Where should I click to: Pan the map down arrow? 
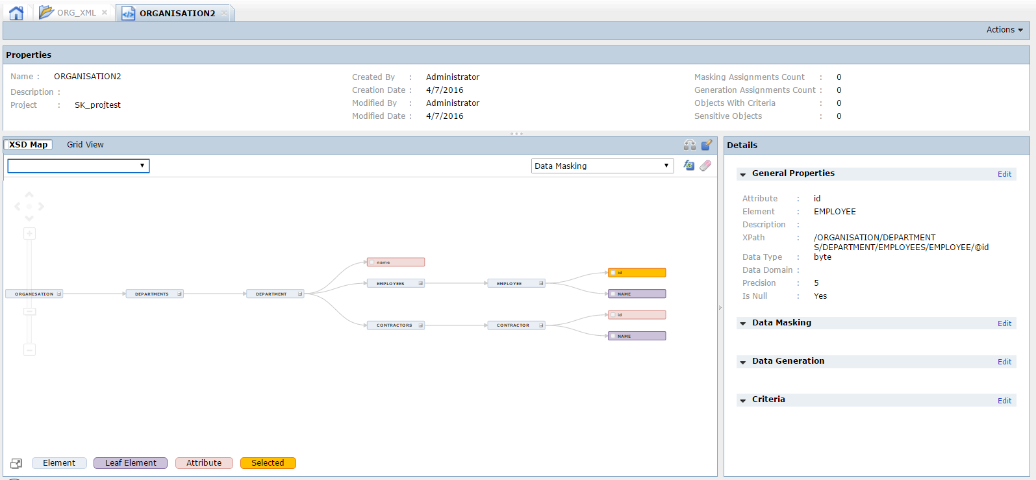point(29,218)
